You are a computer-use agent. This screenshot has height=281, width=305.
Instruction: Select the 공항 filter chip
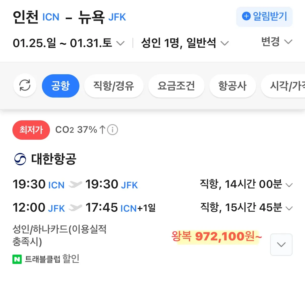(61, 86)
